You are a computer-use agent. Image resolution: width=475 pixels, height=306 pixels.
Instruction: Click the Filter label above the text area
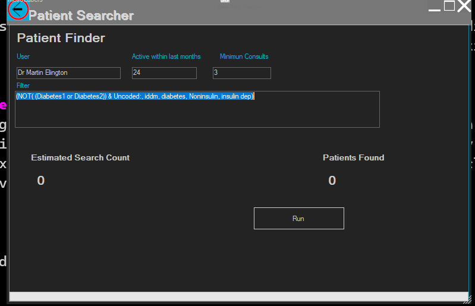23,86
